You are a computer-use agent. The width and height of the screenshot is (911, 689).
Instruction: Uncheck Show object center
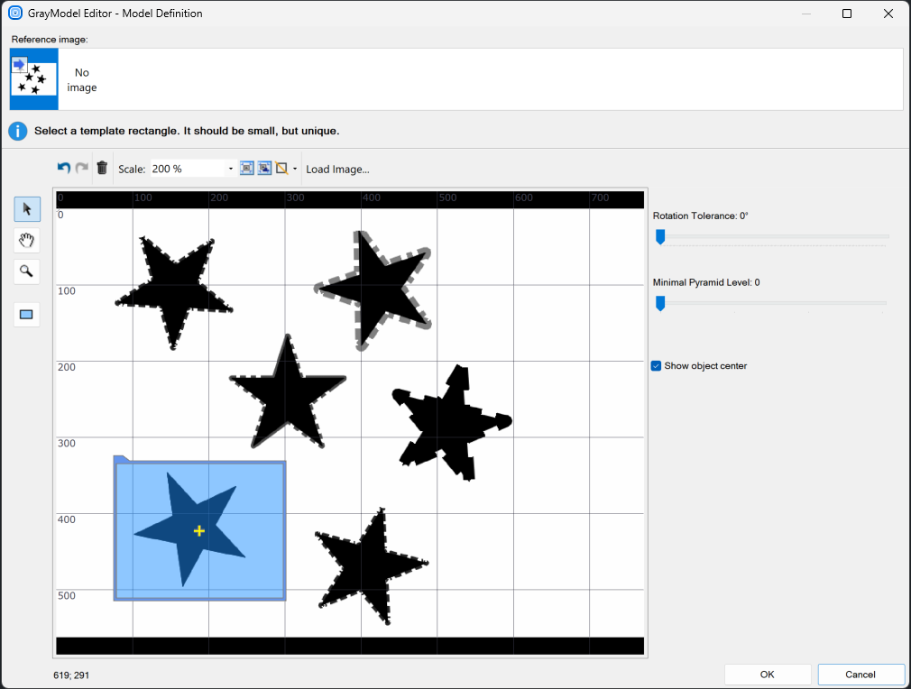(656, 366)
